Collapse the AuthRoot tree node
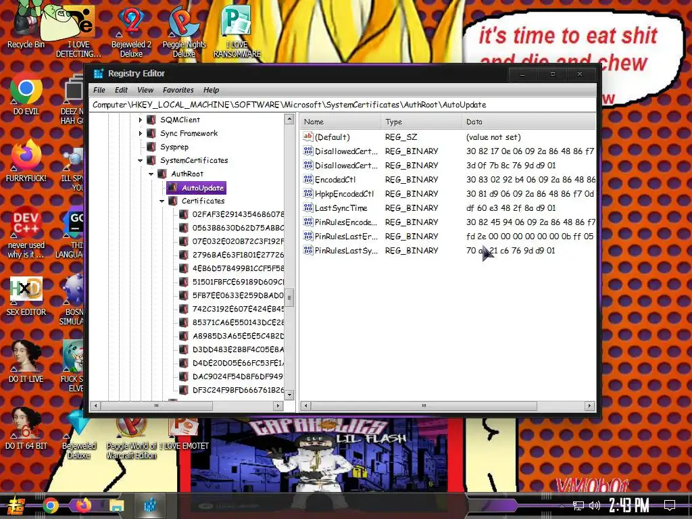 (151, 174)
